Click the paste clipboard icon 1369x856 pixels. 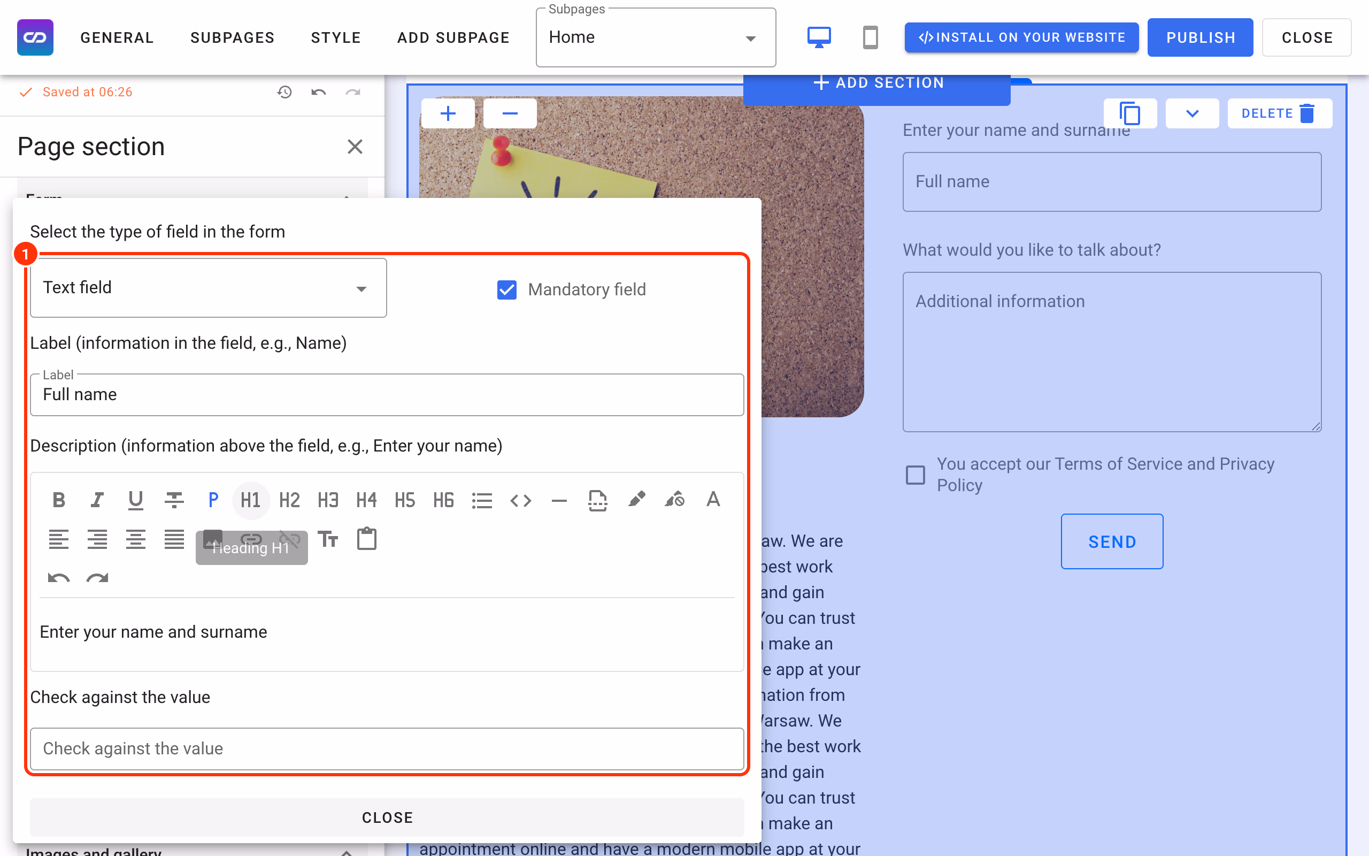pyautogui.click(x=366, y=539)
